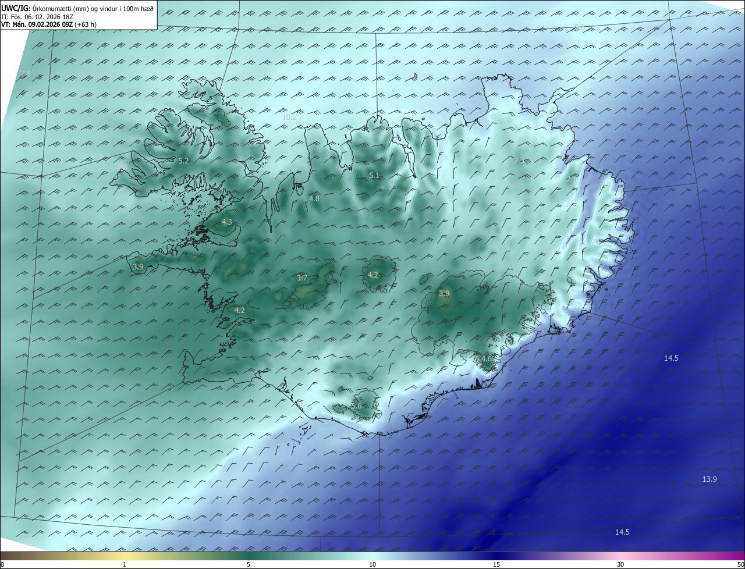Screen dimensions: 745x569
Task: Click the 'UWC/IG:' label in the header
Action: (x=16, y=8)
